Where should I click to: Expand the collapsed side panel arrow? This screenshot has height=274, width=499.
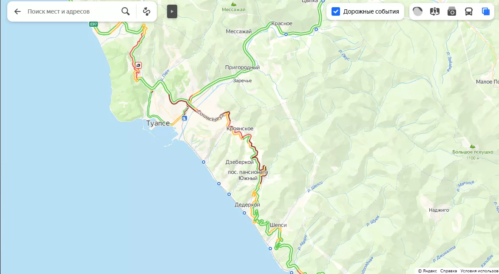(x=172, y=11)
